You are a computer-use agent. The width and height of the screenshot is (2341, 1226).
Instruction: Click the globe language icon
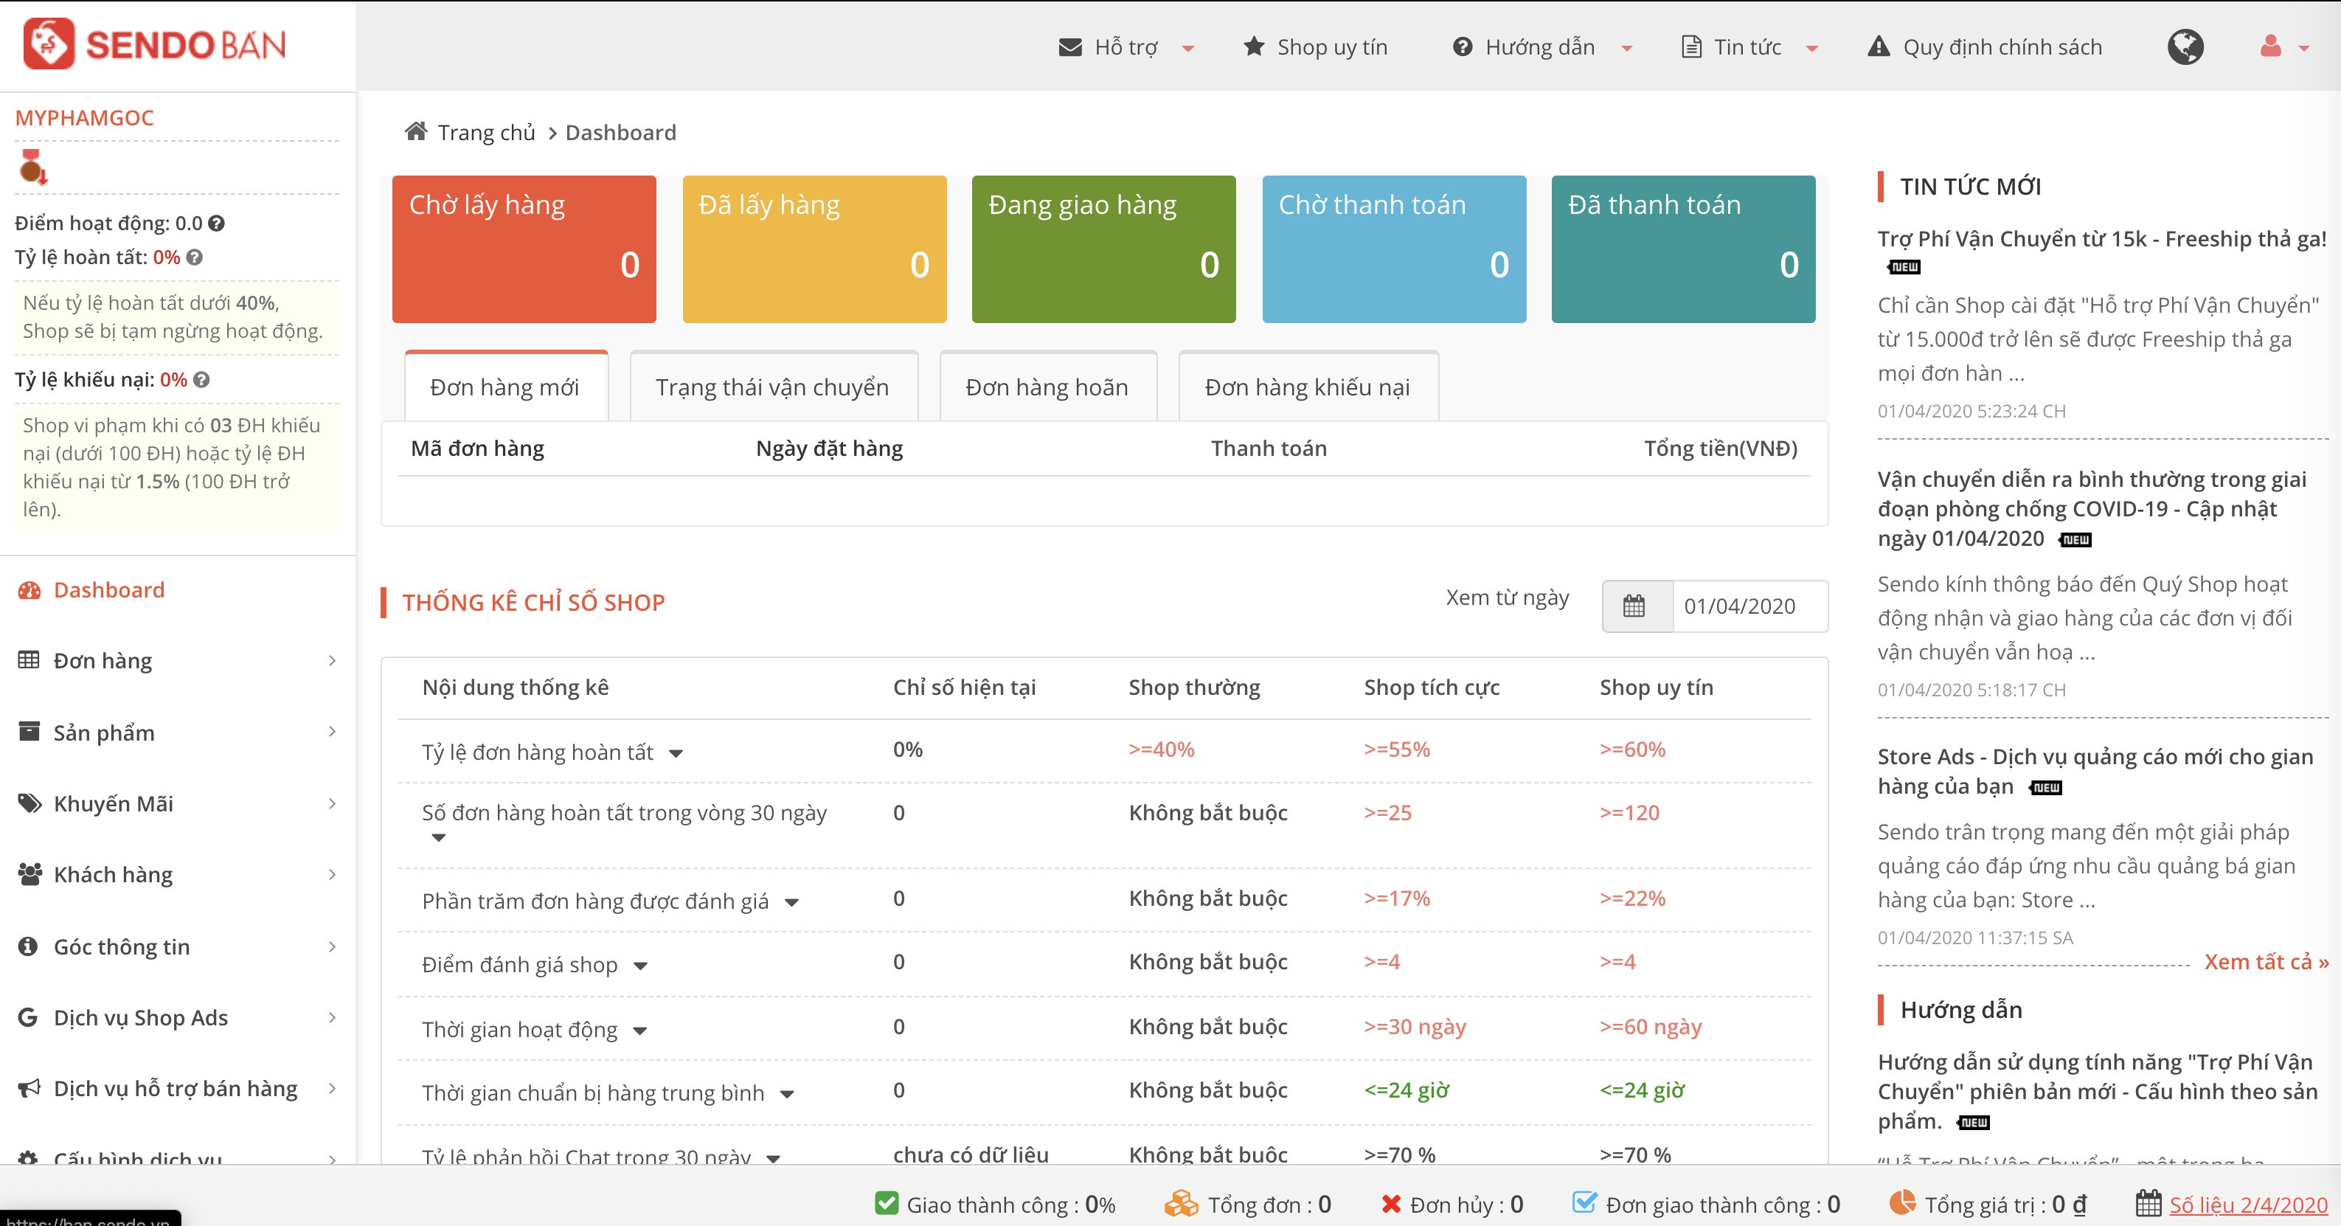(2185, 46)
